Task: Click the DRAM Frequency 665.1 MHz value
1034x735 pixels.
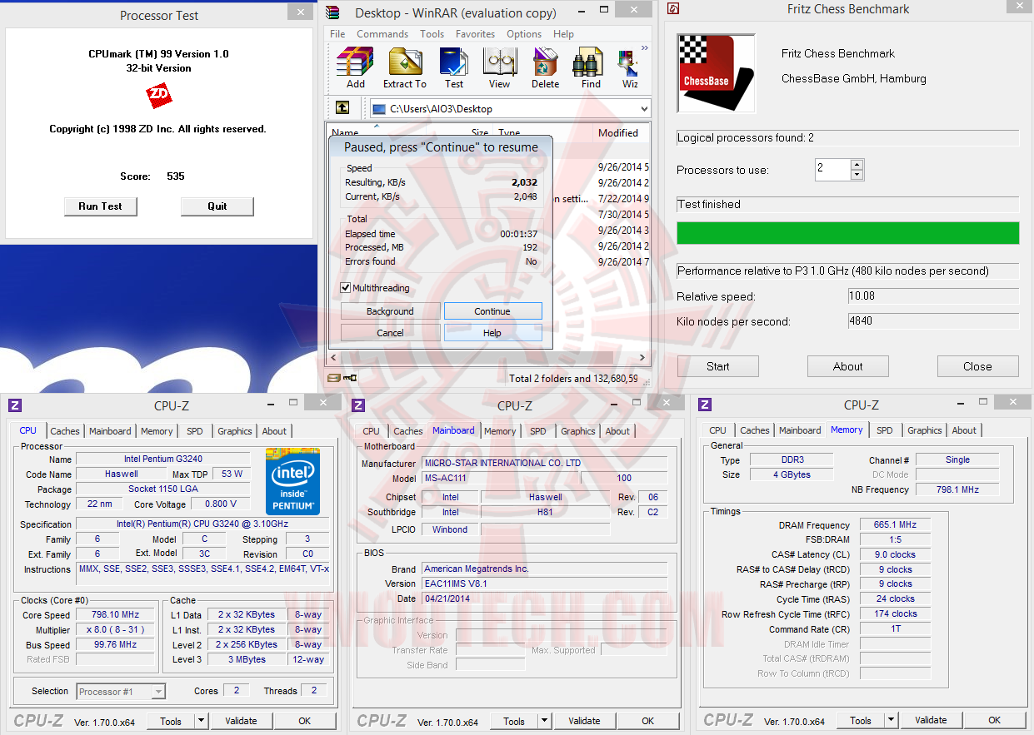Action: pos(896,525)
